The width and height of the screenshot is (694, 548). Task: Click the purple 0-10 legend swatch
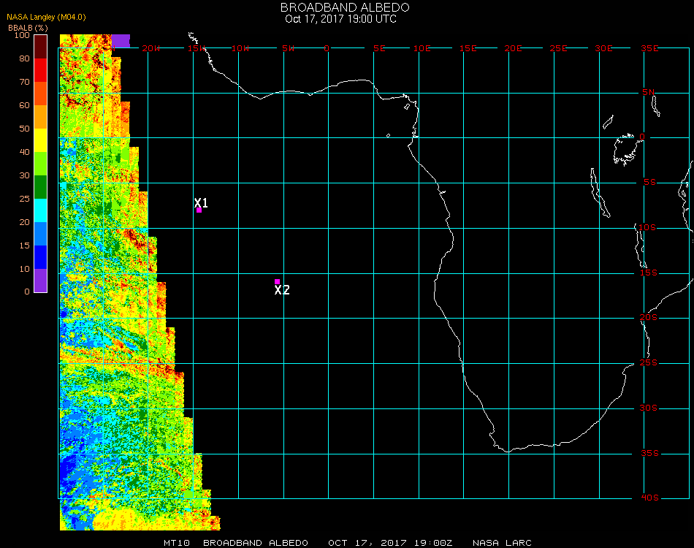[x=41, y=281]
